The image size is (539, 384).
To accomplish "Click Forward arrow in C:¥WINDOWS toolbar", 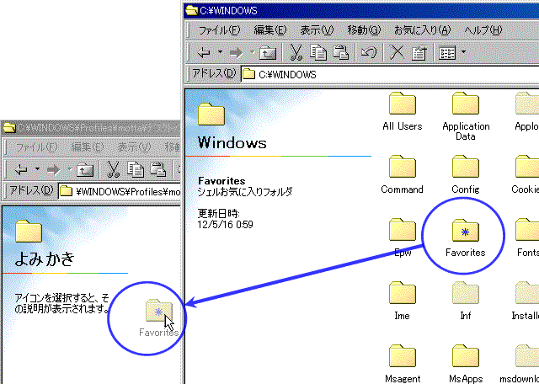I will (237, 52).
